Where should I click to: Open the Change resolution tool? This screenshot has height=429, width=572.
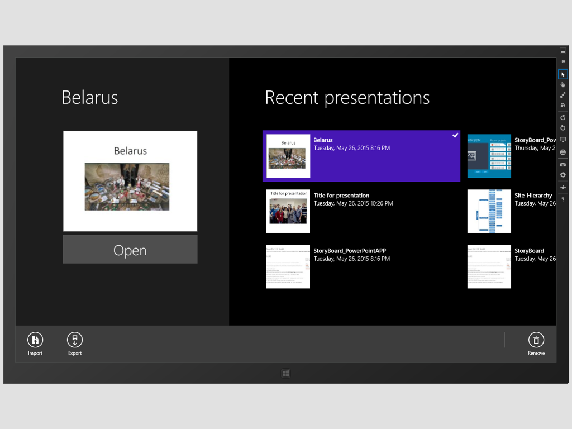click(x=563, y=140)
